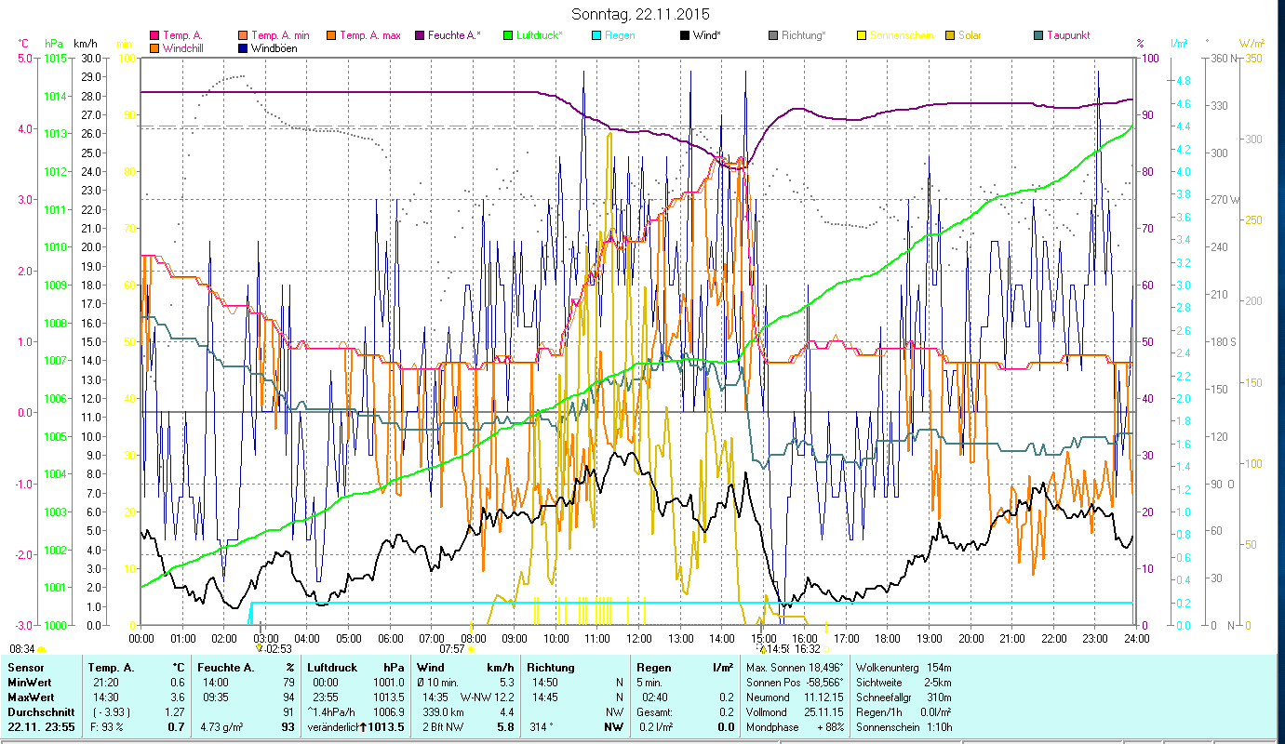Click the 'Windböen' legend label

click(274, 48)
